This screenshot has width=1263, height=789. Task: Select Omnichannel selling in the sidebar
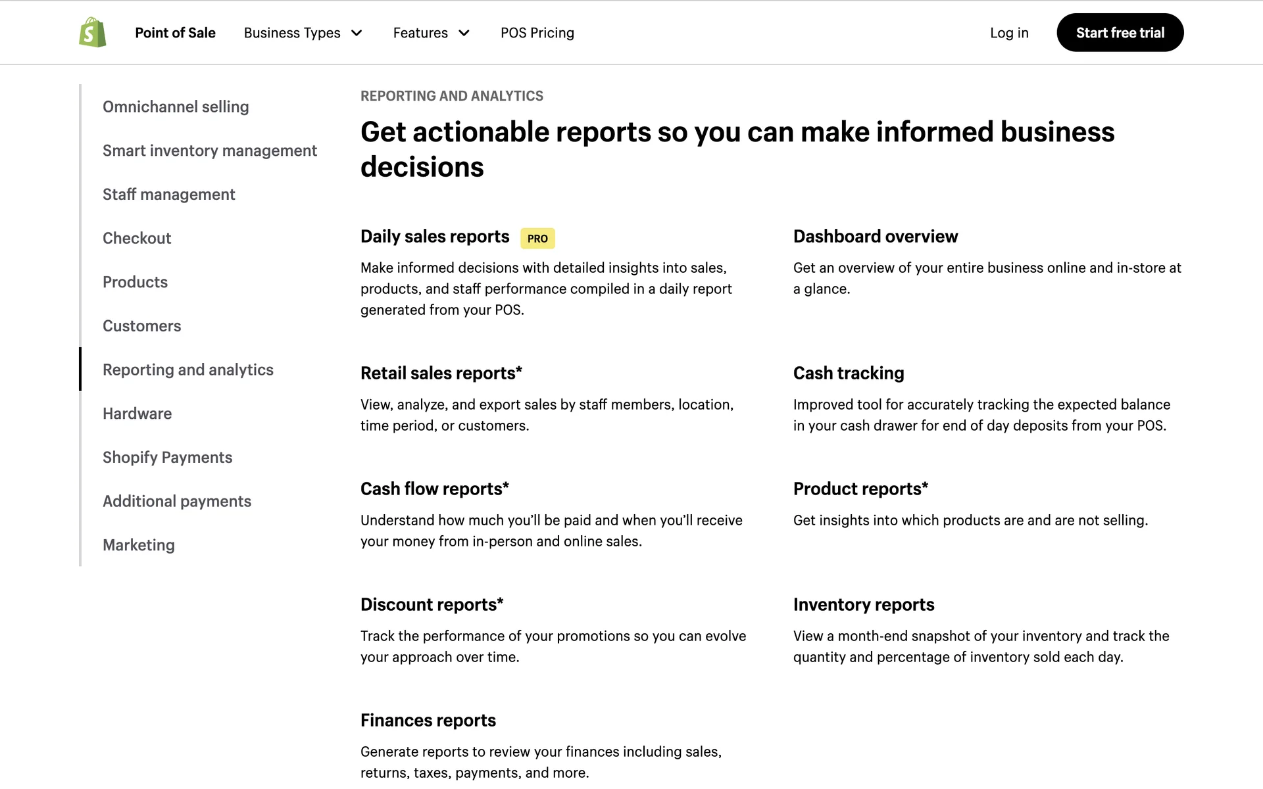point(176,107)
